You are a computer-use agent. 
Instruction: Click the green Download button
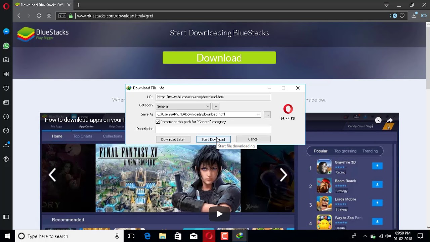tap(219, 58)
